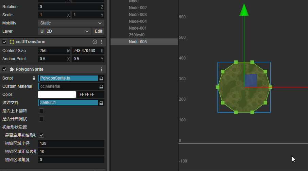Click the green Y-axis gizmo arrow
308x171 pixels.
tap(243, 10)
